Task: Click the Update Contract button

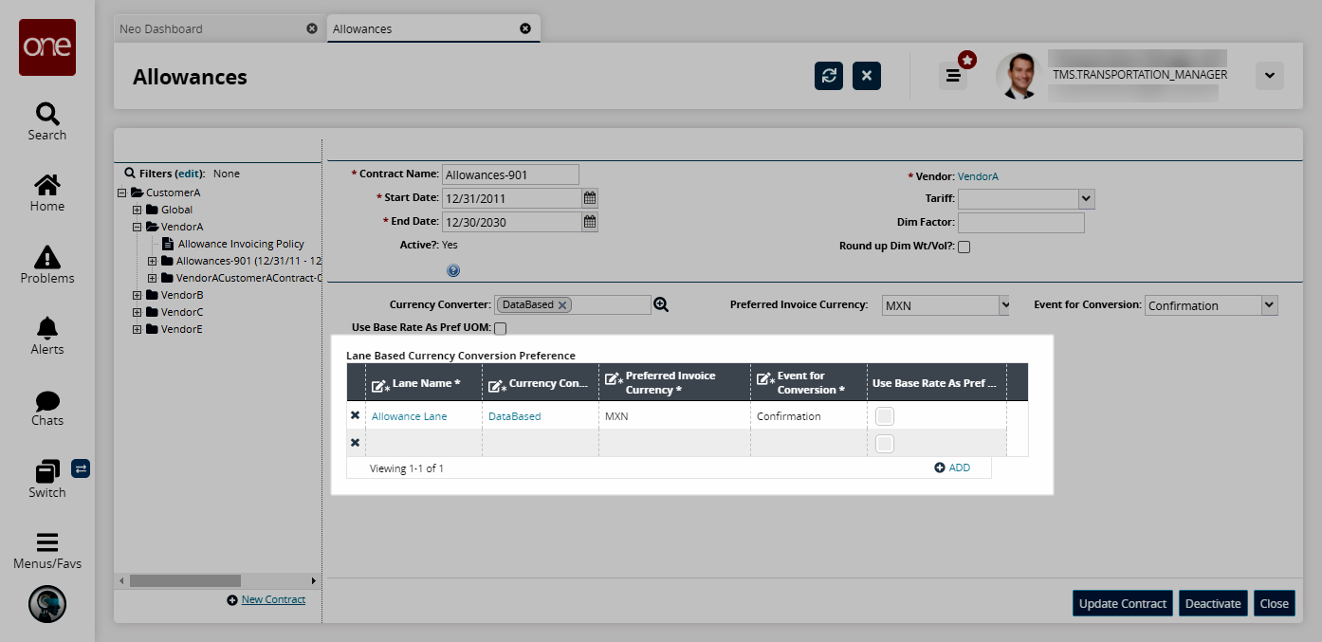Action: 1123,603
